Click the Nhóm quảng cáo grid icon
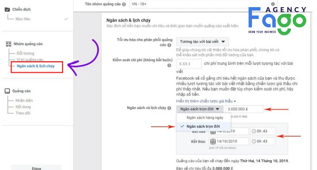This screenshot has height=170, width=317. [8, 44]
